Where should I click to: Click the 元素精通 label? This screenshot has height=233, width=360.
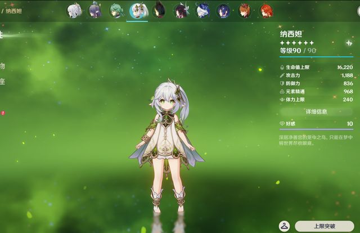click(295, 91)
